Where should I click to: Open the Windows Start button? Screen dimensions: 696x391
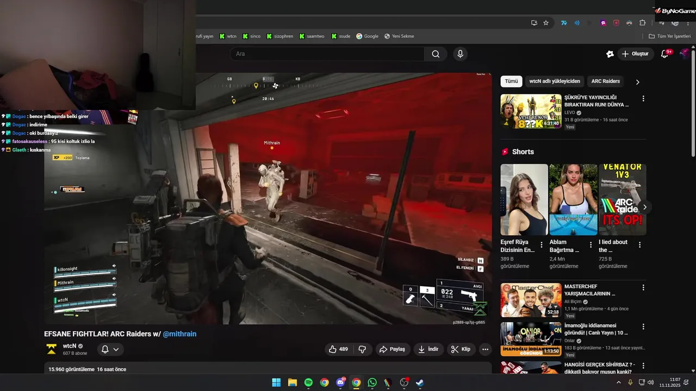(276, 382)
